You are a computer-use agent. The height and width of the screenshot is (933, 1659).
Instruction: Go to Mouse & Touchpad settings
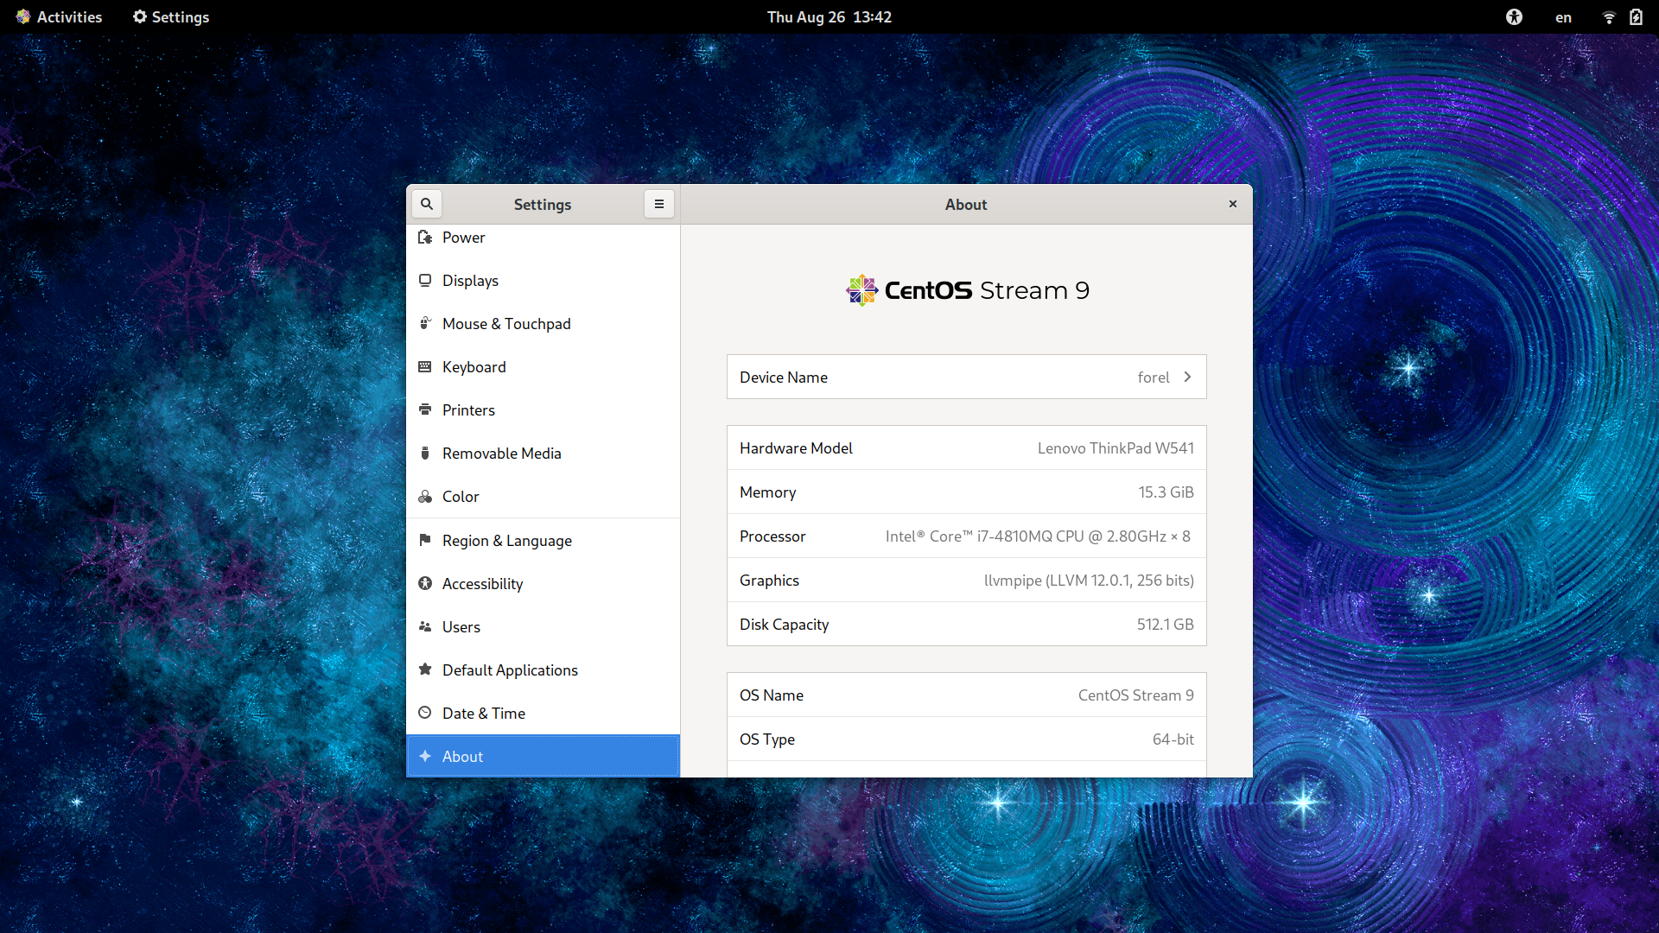point(543,324)
